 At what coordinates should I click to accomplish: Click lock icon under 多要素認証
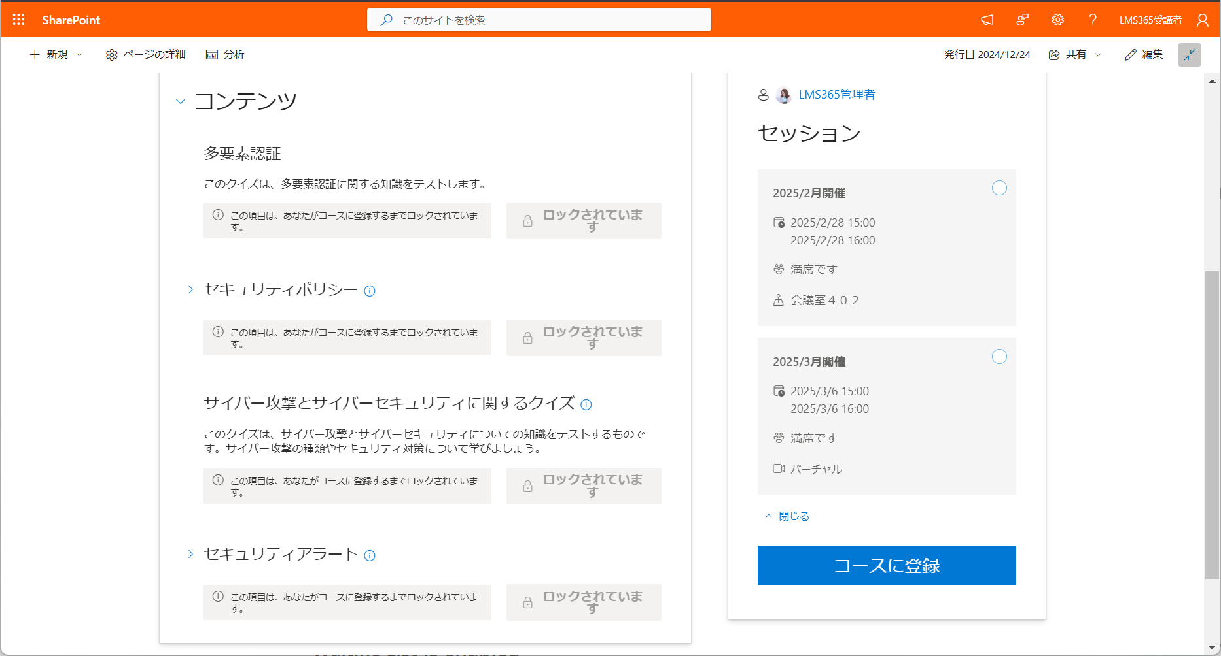pyautogui.click(x=527, y=221)
